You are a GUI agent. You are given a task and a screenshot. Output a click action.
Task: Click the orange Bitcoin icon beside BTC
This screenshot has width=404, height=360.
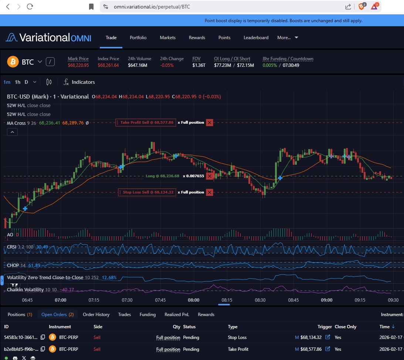(13, 62)
